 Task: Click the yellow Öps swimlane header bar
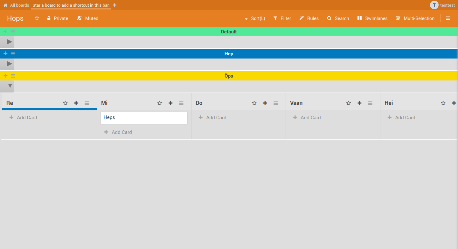pyautogui.click(x=229, y=76)
